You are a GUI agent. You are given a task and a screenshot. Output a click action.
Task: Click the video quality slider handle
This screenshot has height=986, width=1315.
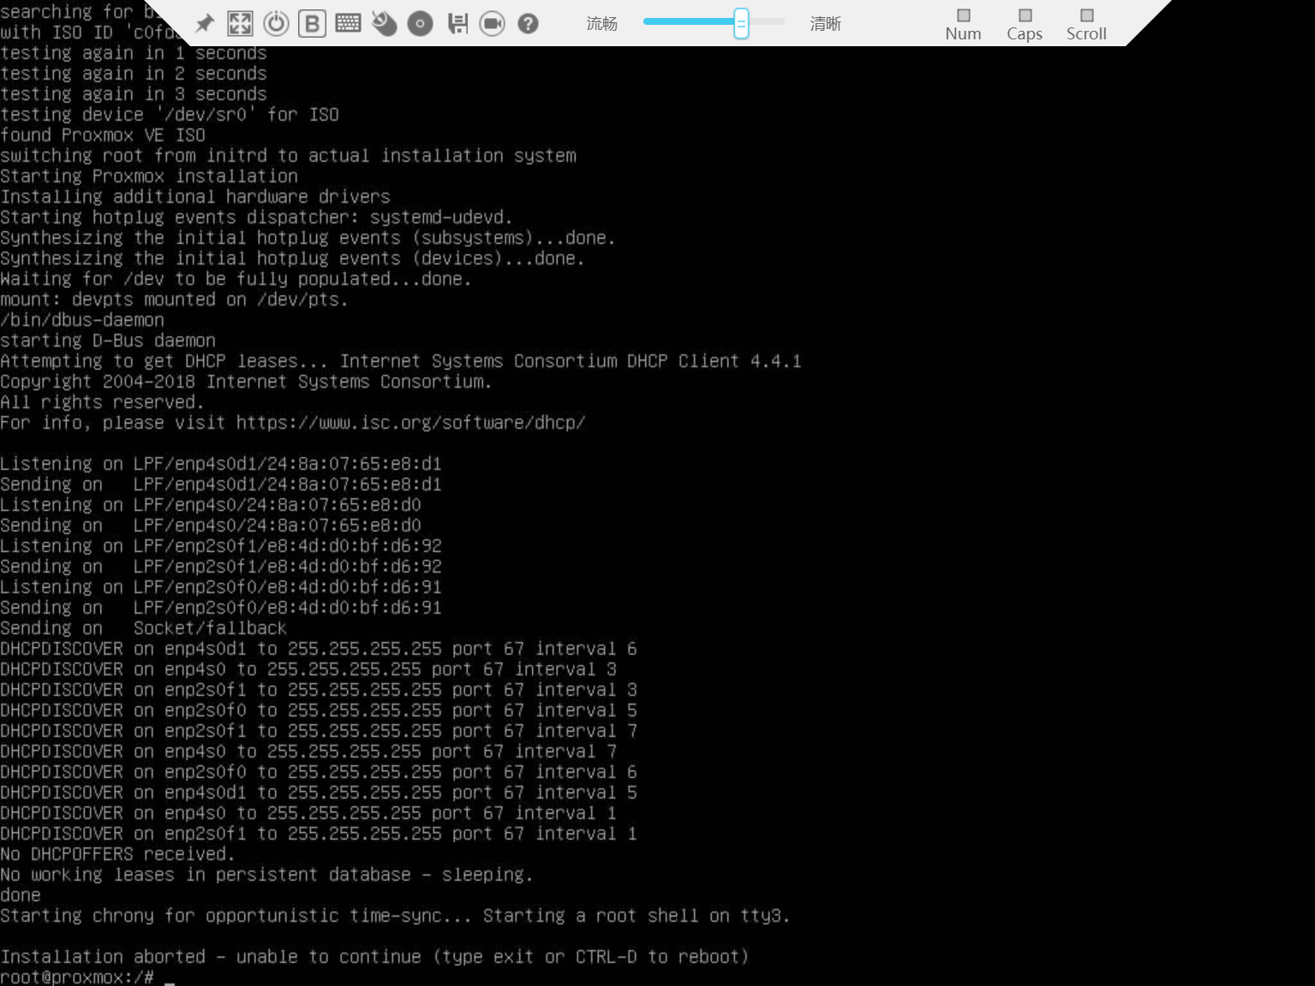(740, 23)
